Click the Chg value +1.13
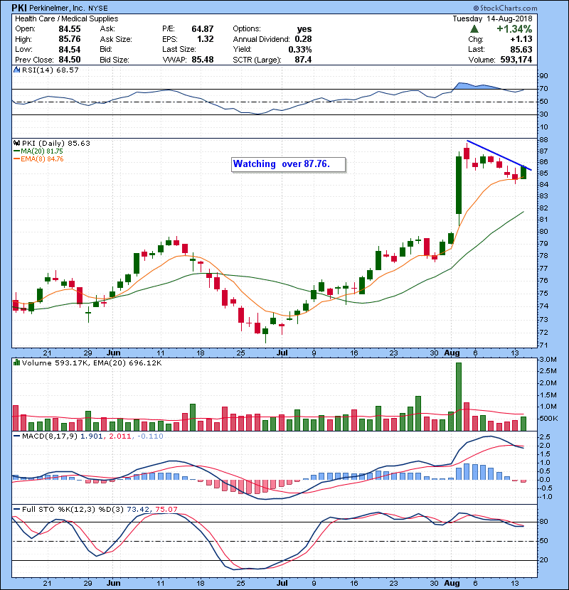Viewport: 569px width, 590px height. [x=521, y=39]
